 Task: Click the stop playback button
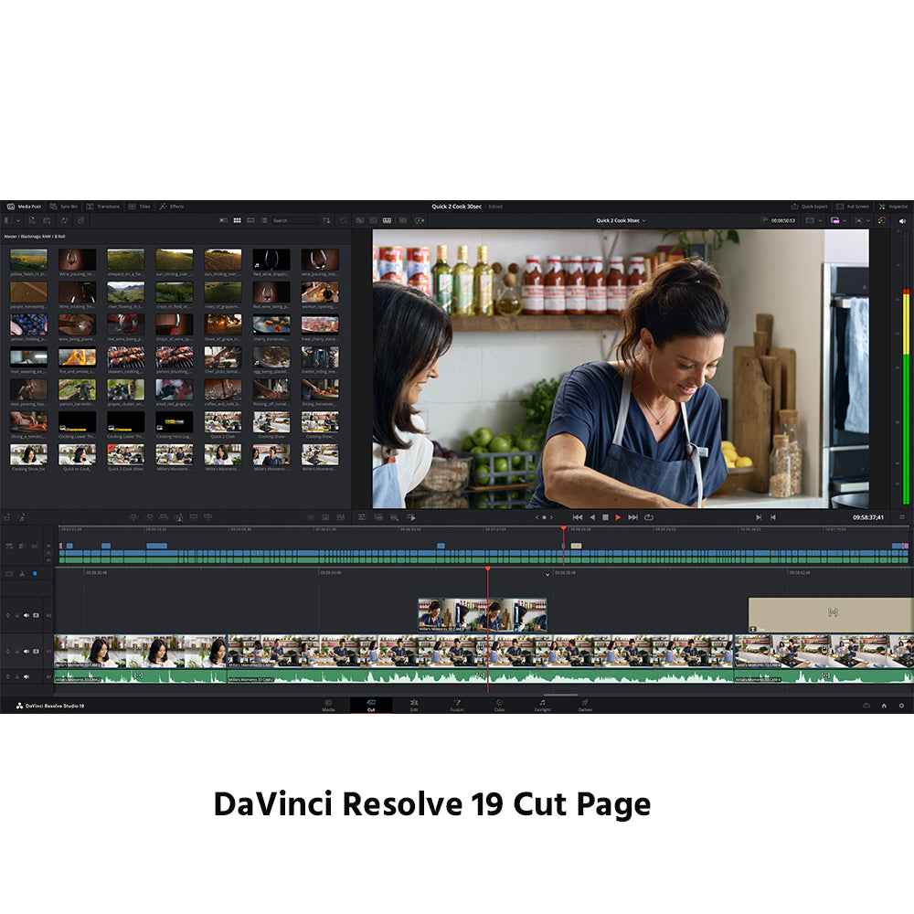click(604, 517)
